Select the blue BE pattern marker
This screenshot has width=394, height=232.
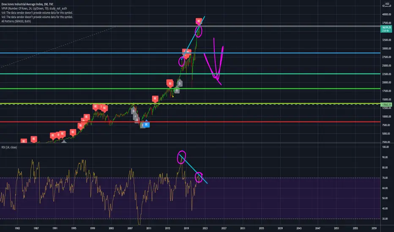tap(146, 124)
